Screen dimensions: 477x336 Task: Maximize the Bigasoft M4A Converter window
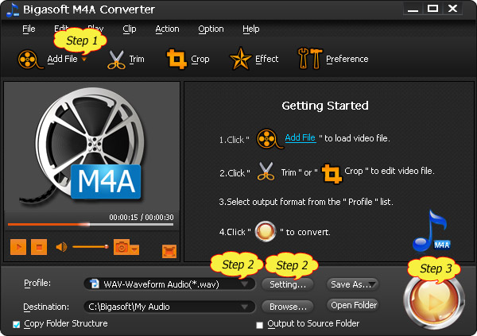pos(432,9)
